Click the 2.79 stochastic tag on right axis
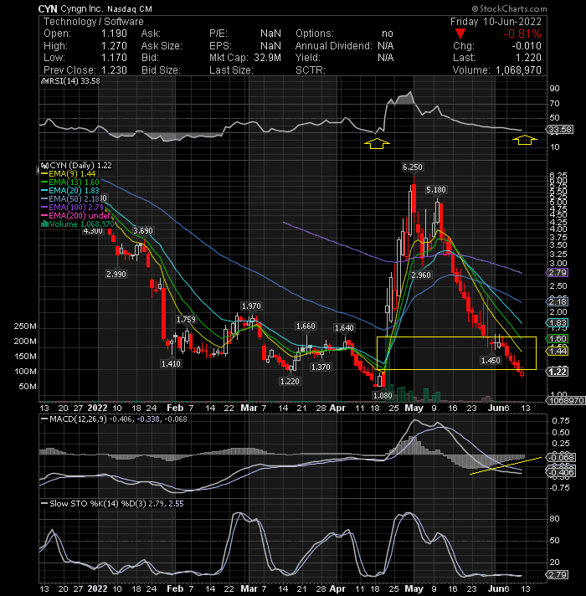Screen dimensions: 586x596 (x=557, y=574)
